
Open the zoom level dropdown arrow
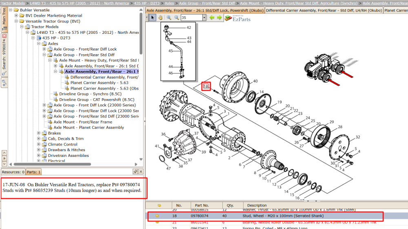click(x=204, y=18)
